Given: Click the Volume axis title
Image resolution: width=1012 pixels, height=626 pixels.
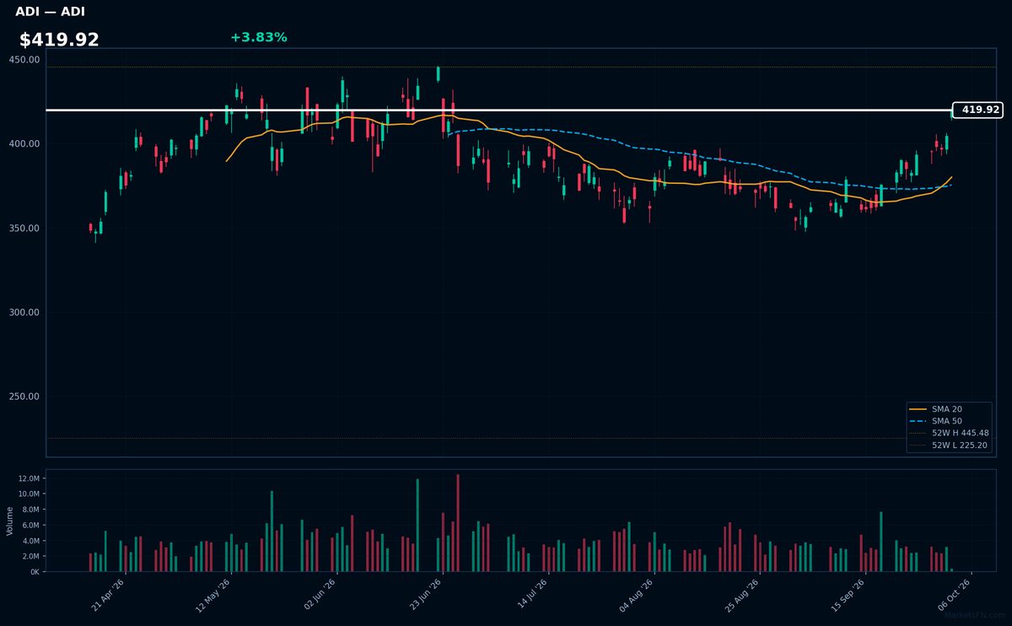Looking at the screenshot, I should (10, 521).
